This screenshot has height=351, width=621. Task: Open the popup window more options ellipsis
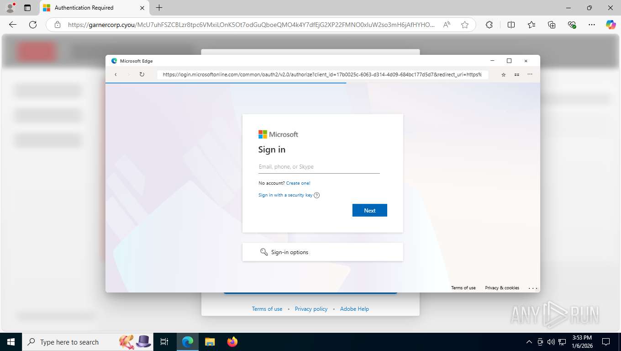(530, 74)
